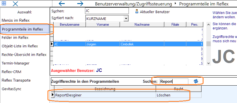Click the refresh icon next to Report search
This screenshot has width=237, height=103.
coord(196,81)
